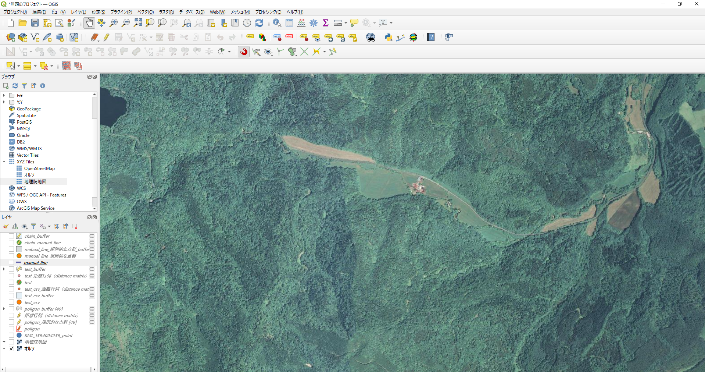Select the poligon layer in layers list
Image resolution: width=705 pixels, height=372 pixels.
click(x=32, y=329)
